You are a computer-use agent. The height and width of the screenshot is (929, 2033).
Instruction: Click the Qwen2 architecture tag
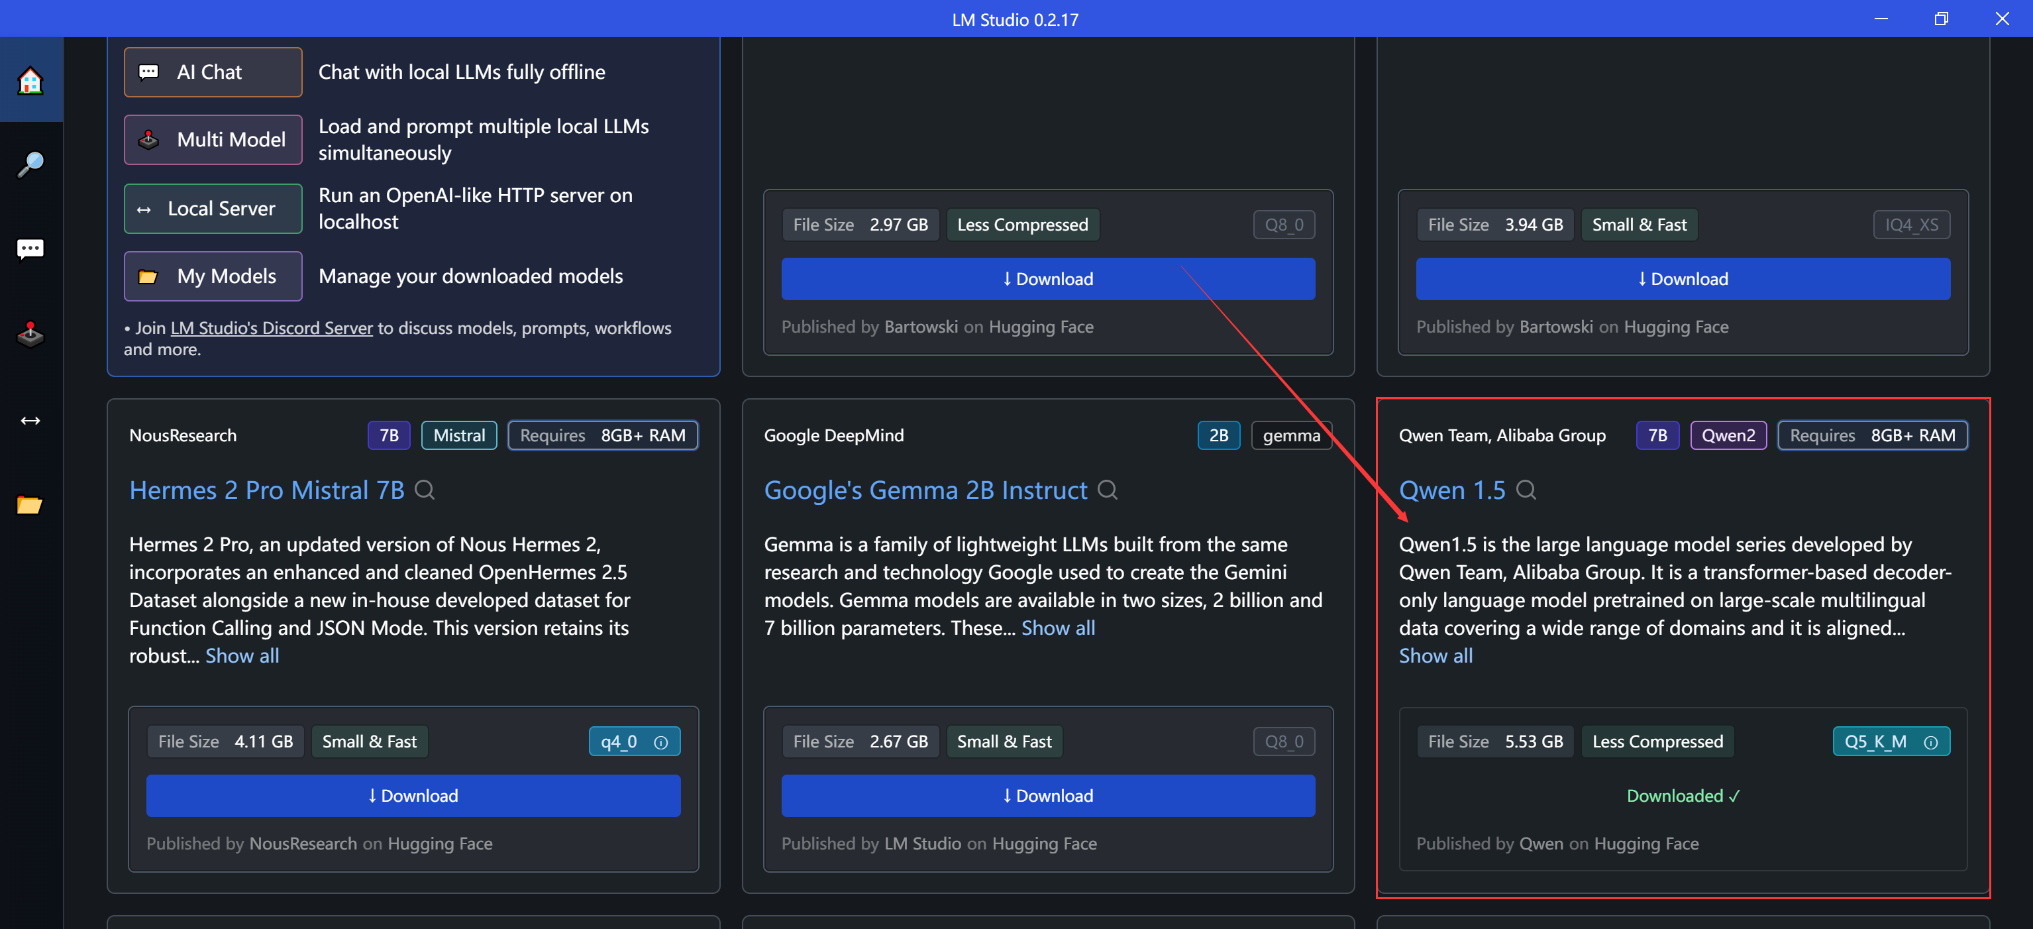pyautogui.click(x=1728, y=435)
